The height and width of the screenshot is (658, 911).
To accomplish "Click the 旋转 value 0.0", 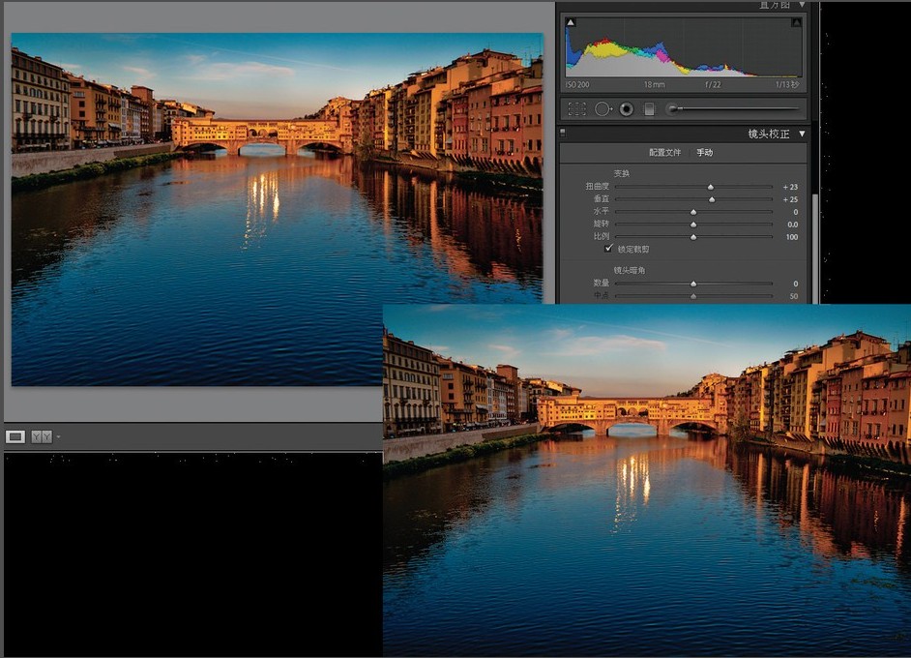I will tap(792, 224).
